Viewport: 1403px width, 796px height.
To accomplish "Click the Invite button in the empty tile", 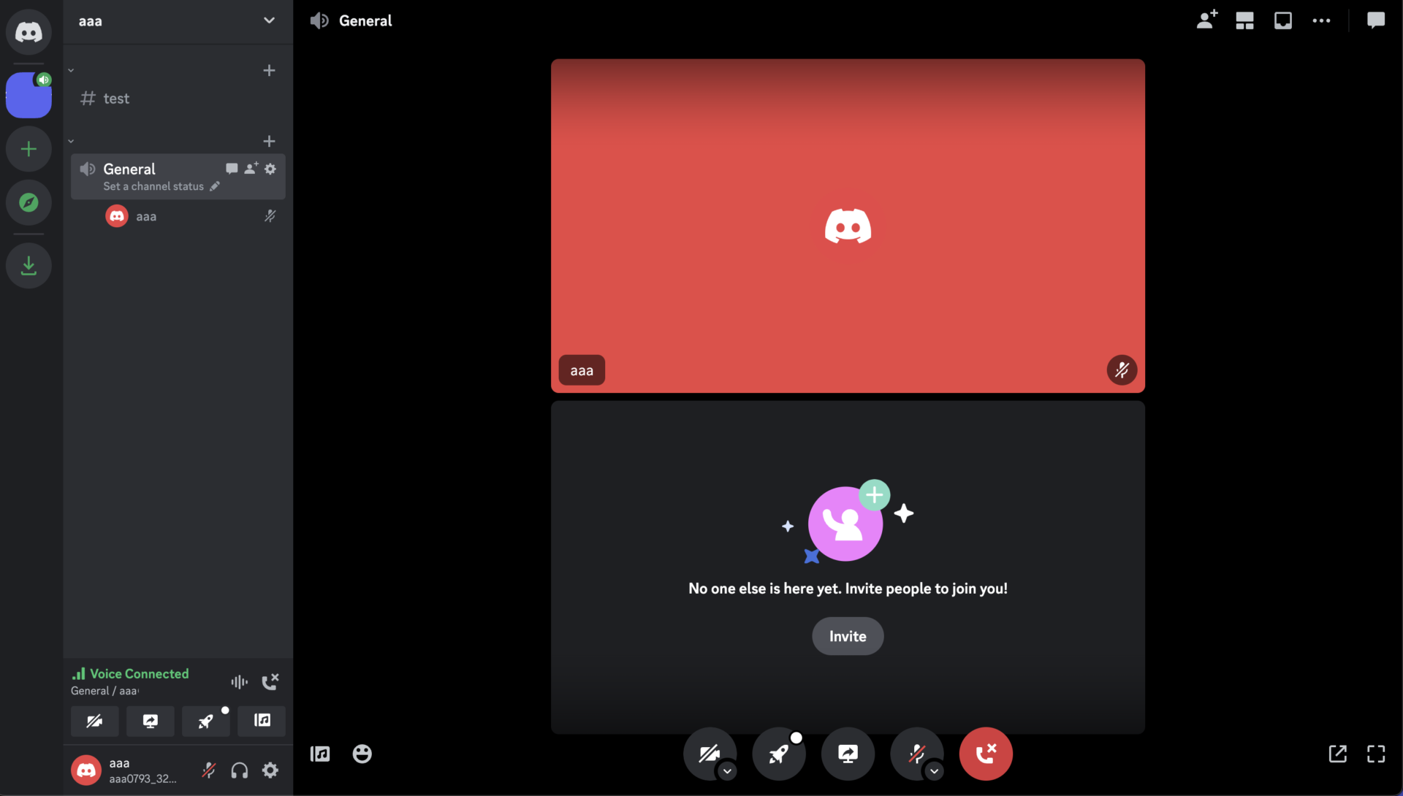I will tap(847, 636).
